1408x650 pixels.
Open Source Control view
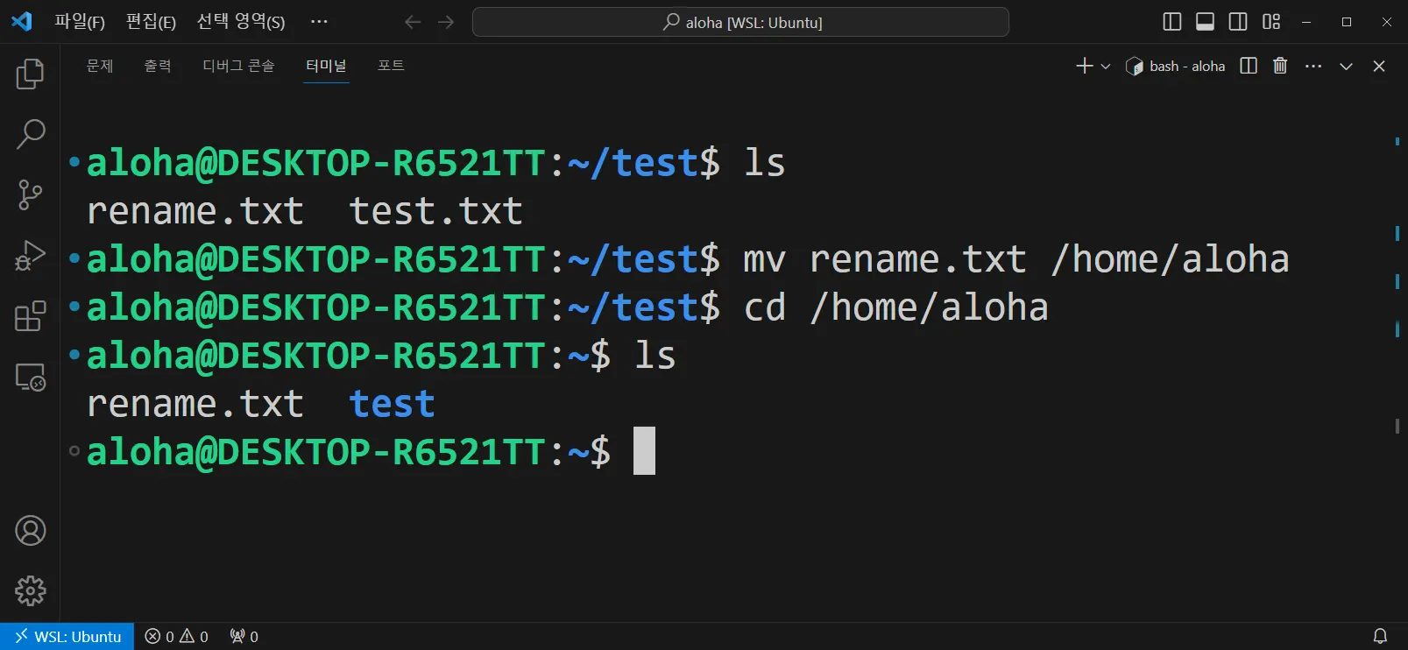(x=30, y=194)
